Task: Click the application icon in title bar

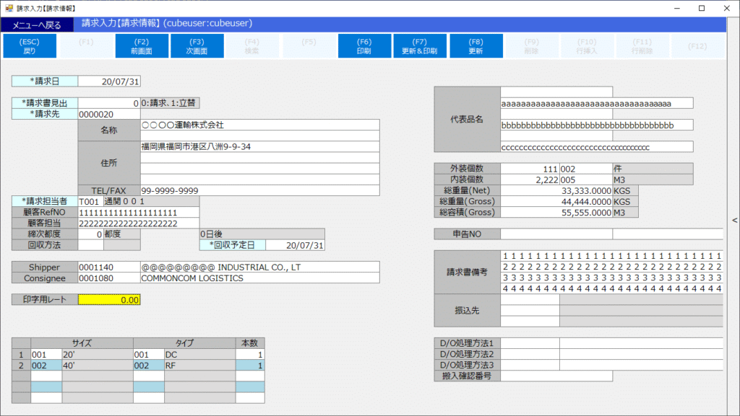Action: pyautogui.click(x=9, y=8)
